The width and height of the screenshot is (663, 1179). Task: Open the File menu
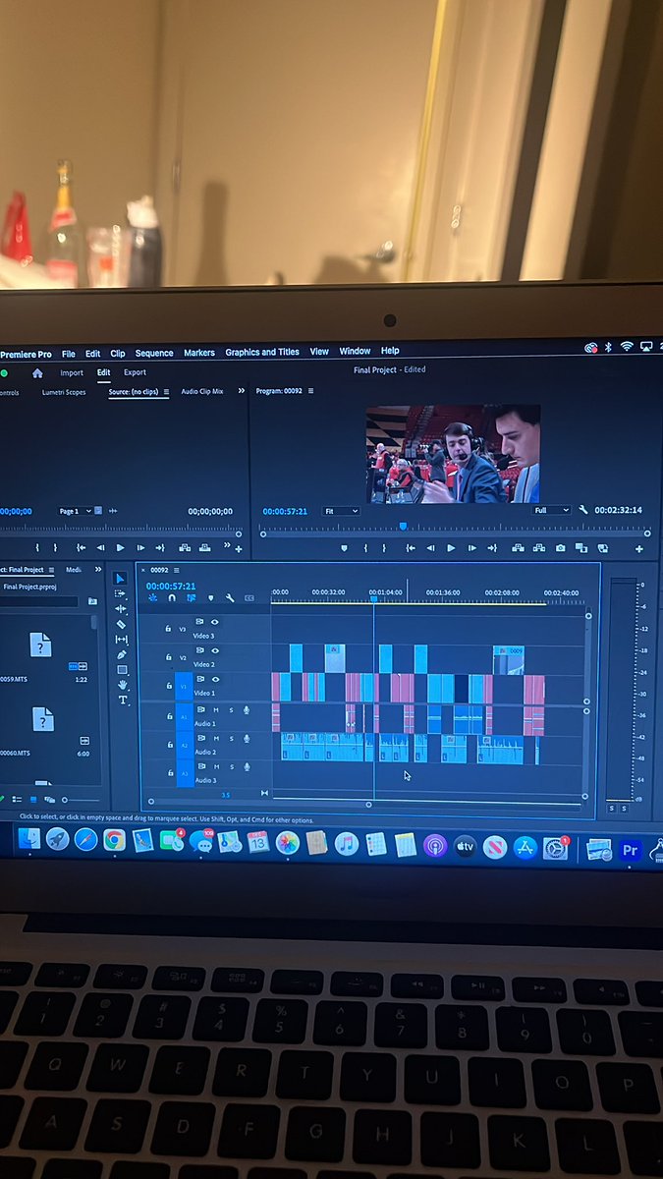click(69, 353)
